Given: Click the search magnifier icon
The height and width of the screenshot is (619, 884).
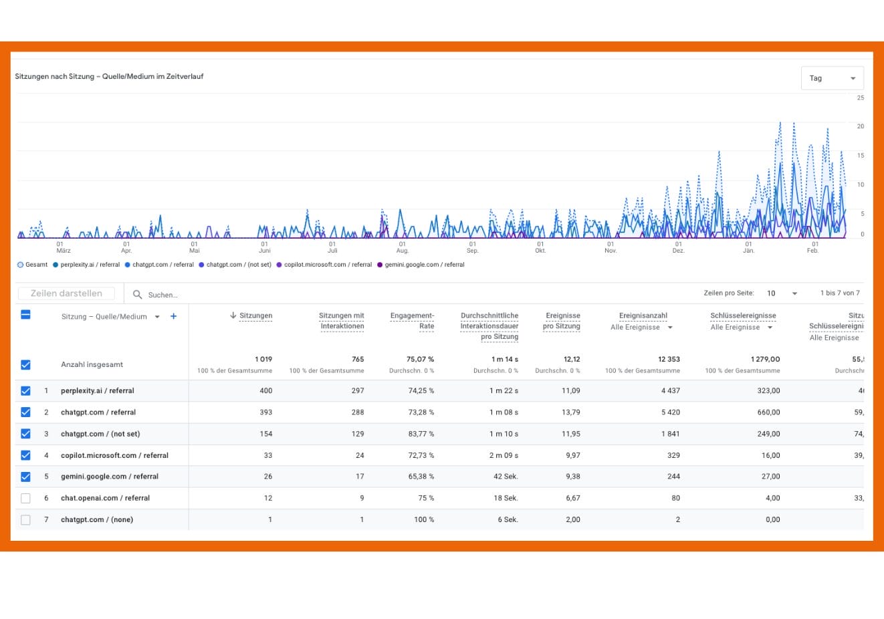Looking at the screenshot, I should (x=137, y=294).
